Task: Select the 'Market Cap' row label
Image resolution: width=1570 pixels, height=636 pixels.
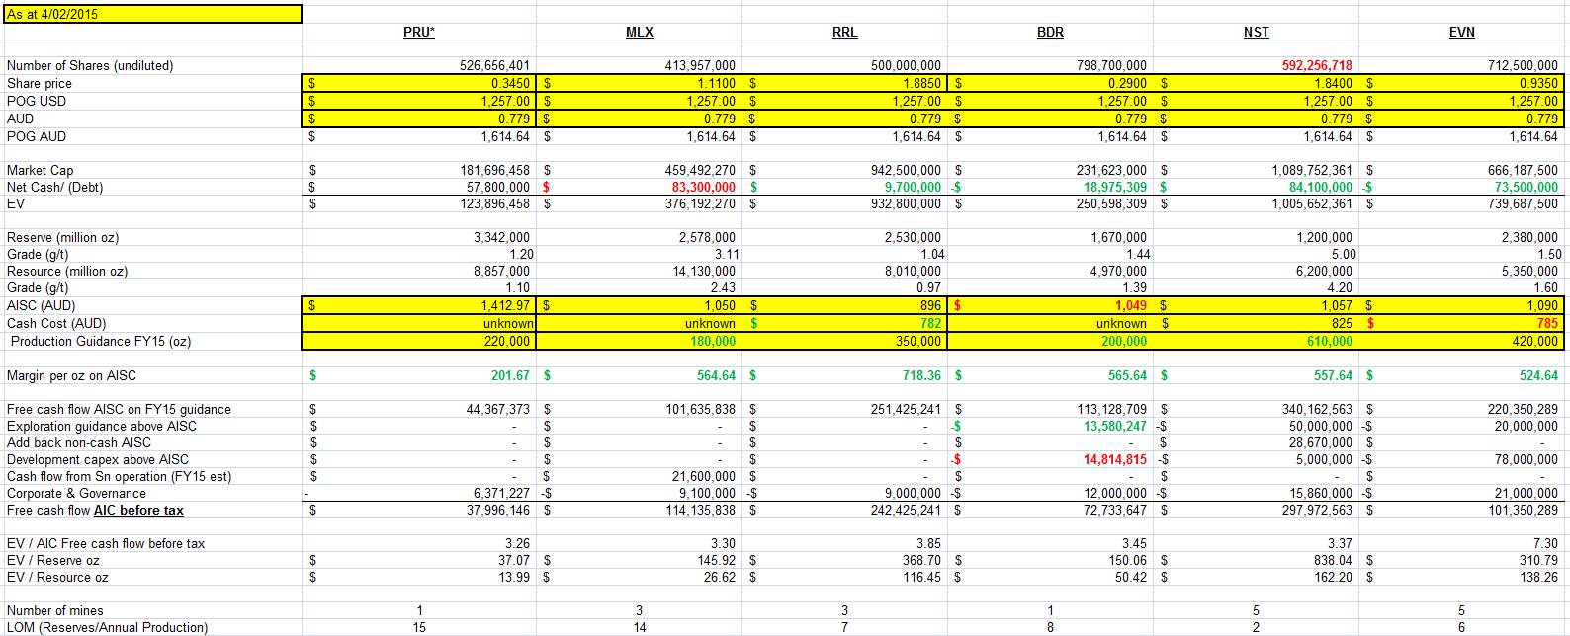Action: click(40, 171)
